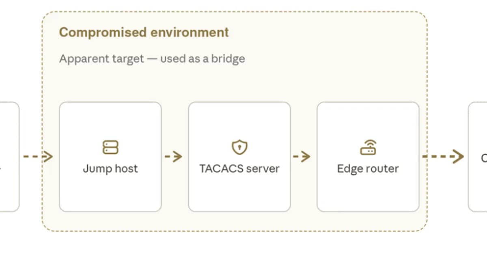This screenshot has width=487, height=254.
Task: Click the shield keyhole icon above TACACS server
Action: point(239,147)
